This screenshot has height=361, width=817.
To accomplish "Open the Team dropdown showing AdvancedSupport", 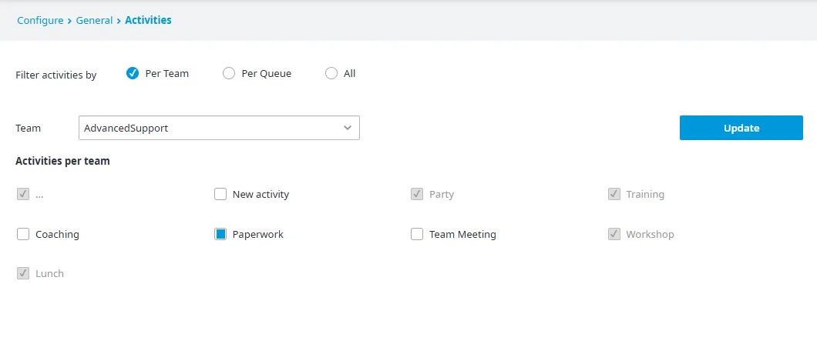I will point(219,128).
